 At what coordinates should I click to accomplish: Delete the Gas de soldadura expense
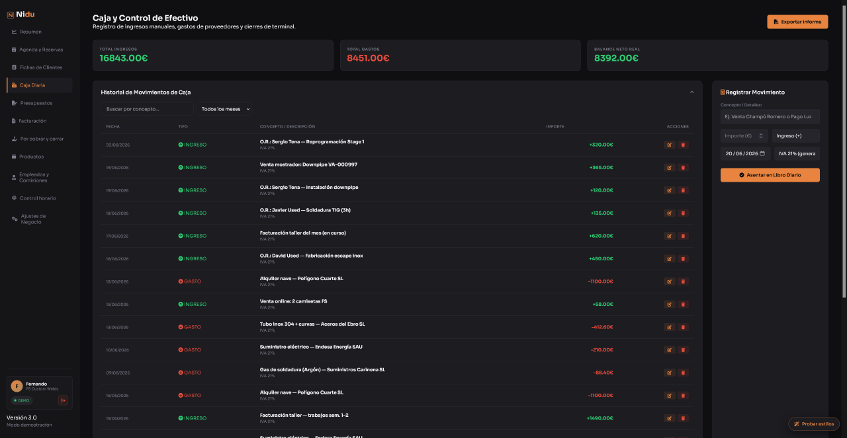[x=683, y=373]
